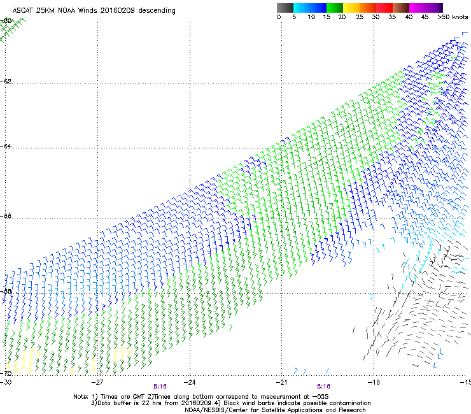The width and height of the screenshot is (471, 414).
Task: Click the ">50 knots" legend label
Action: 453,17
